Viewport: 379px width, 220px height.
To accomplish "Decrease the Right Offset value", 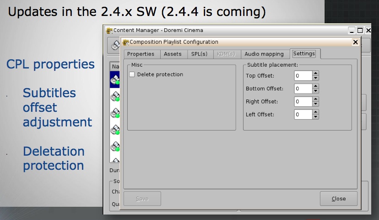I will click(315, 104).
